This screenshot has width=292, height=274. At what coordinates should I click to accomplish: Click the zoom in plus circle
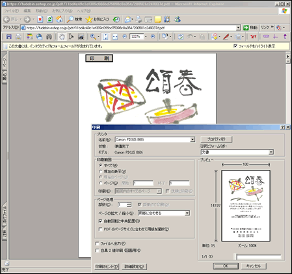pyautogui.click(x=153, y=36)
